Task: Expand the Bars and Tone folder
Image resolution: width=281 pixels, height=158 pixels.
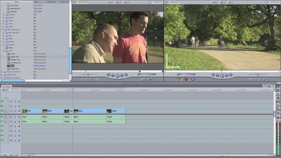Action: pos(4,32)
